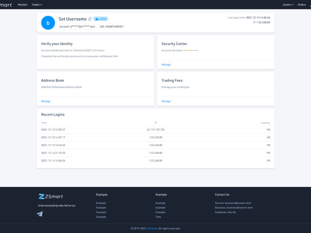Click the Trading Fees heading
This screenshot has height=233, width=311.
(172, 80)
